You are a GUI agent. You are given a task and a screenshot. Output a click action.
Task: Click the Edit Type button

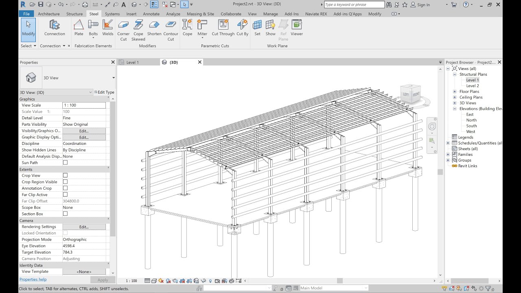[104, 92]
